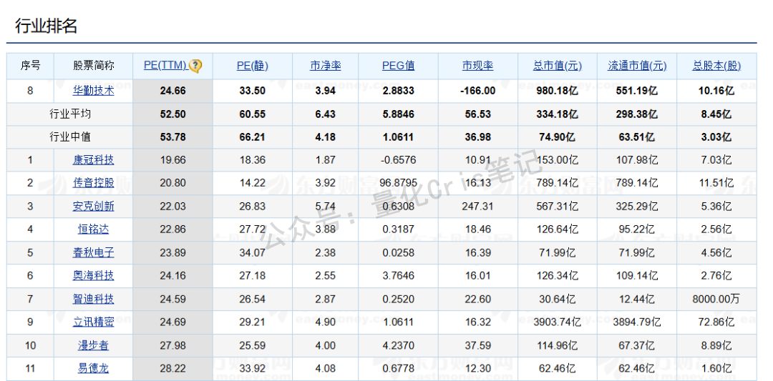773x381 pixels.
Task: Open 华勤技术 stock link
Action: pos(93,91)
